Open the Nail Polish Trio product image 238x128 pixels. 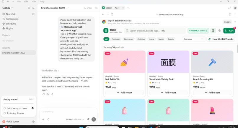(x=125, y=62)
